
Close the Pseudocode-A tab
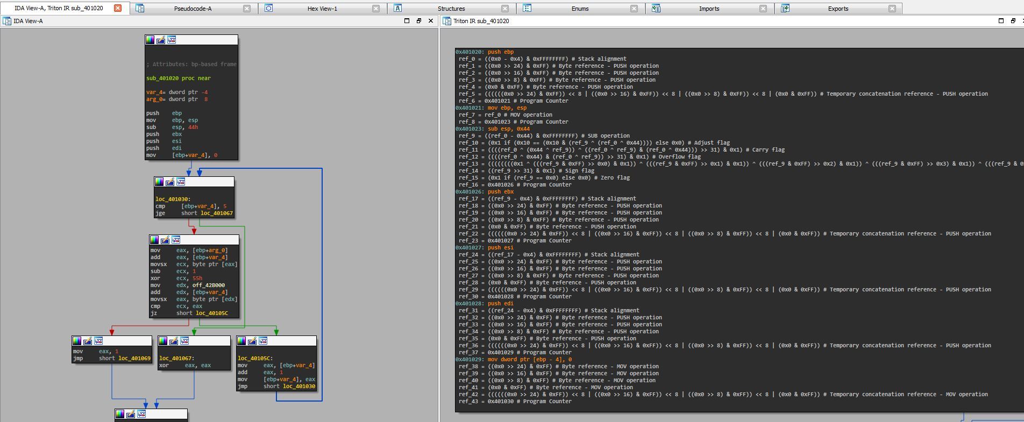[x=247, y=9]
